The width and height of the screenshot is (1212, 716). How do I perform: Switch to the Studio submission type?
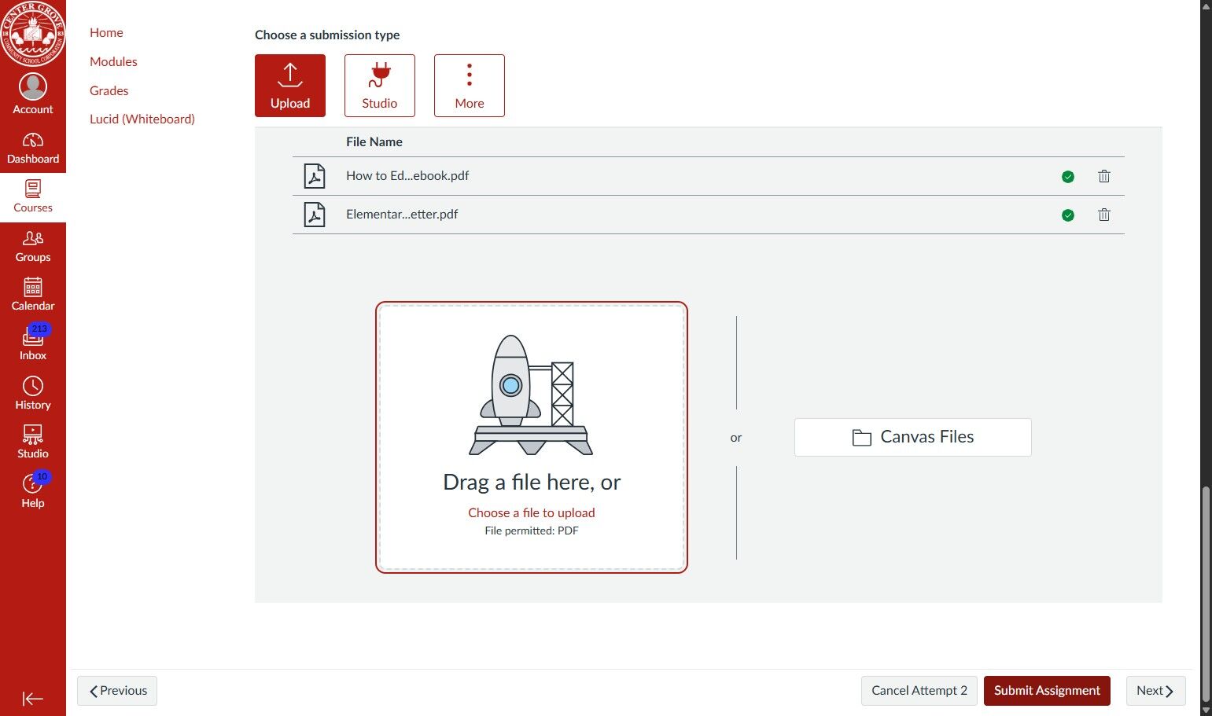[x=379, y=85]
